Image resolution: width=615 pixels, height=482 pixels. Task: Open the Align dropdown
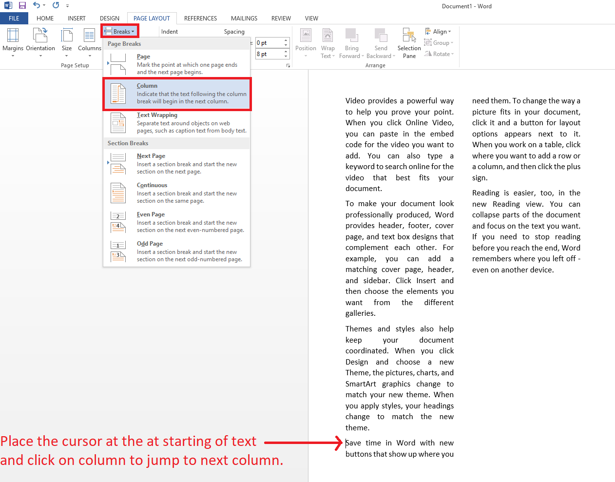438,31
